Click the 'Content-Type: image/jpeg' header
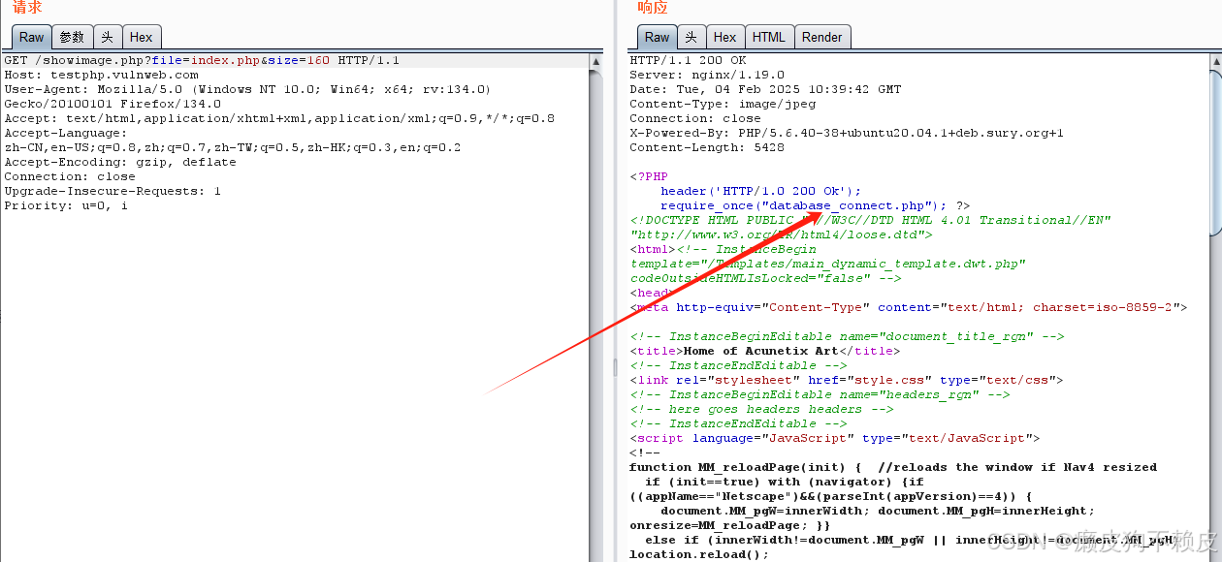This screenshot has width=1222, height=562. 723,104
